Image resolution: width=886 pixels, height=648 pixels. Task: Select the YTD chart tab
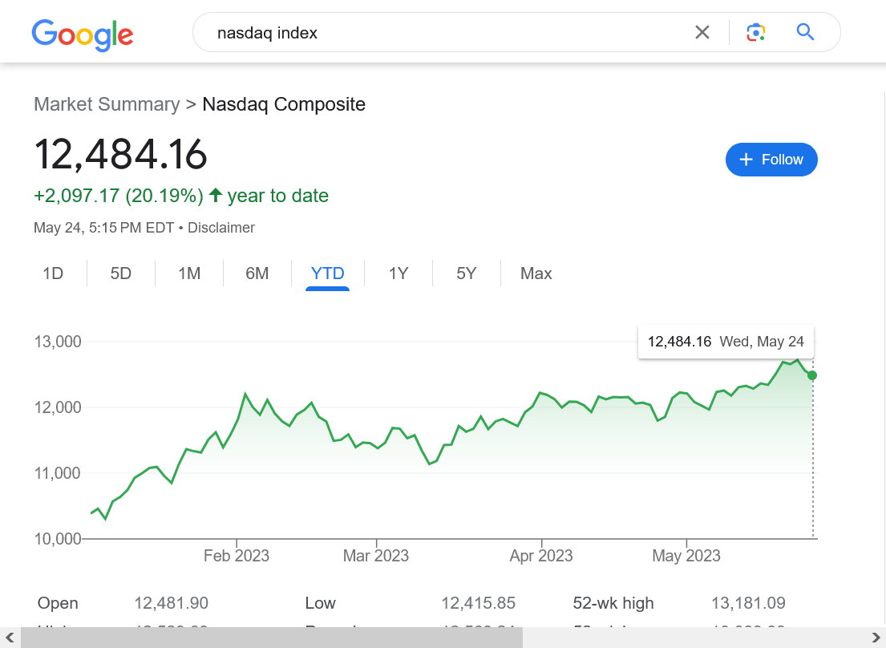pos(327,273)
